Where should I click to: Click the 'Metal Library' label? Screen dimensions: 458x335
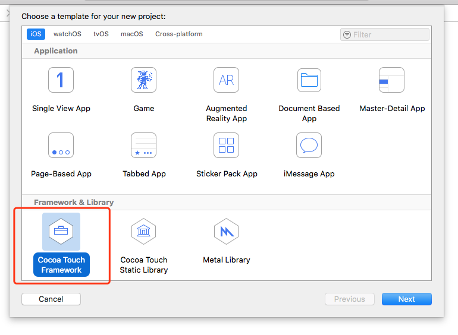tap(227, 260)
